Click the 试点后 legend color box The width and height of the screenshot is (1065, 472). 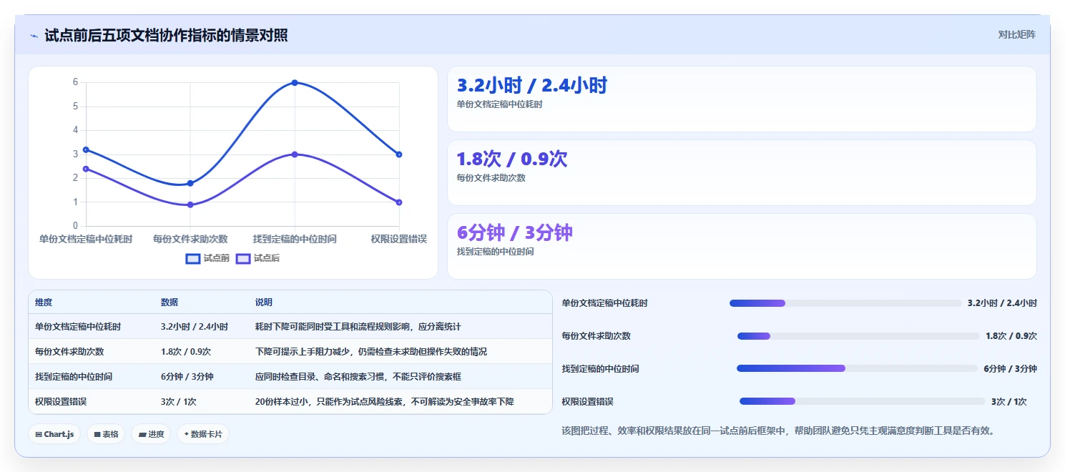point(243,258)
